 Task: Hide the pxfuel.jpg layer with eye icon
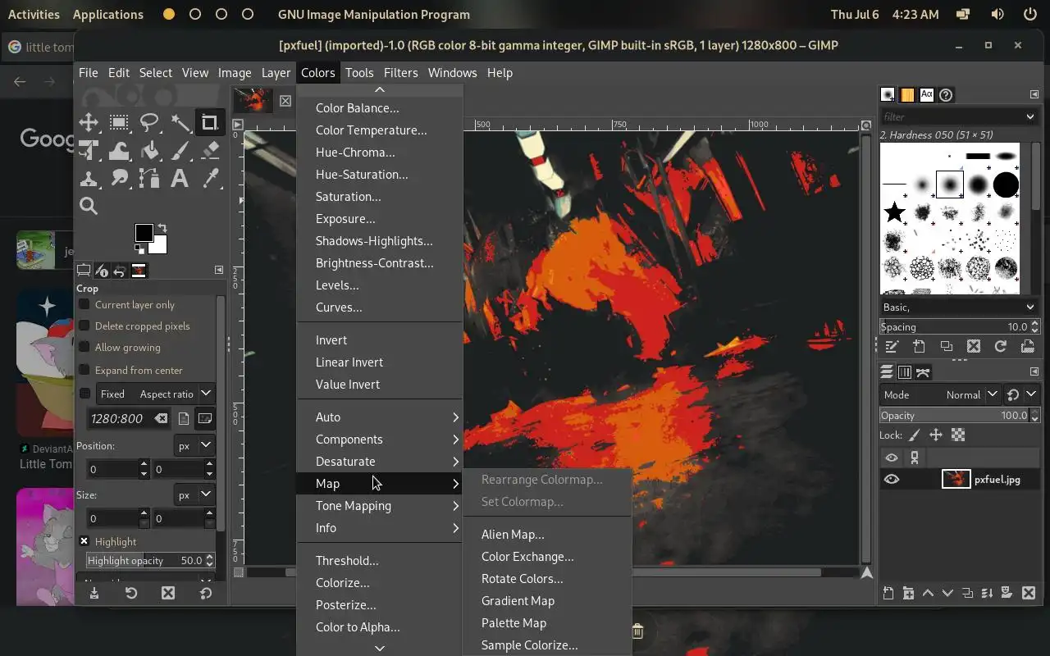click(x=892, y=480)
